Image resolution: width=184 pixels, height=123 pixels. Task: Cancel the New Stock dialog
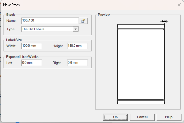pyautogui.click(x=142, y=117)
